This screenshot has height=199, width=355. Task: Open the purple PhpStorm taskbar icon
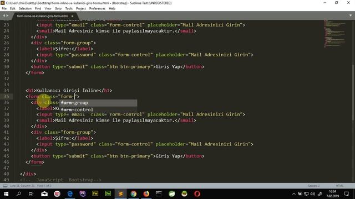[x=83, y=194]
